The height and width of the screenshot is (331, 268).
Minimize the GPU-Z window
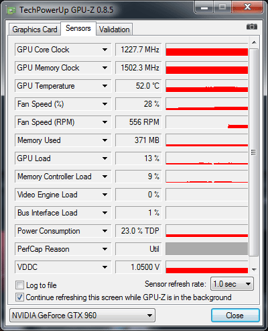(x=204, y=7)
